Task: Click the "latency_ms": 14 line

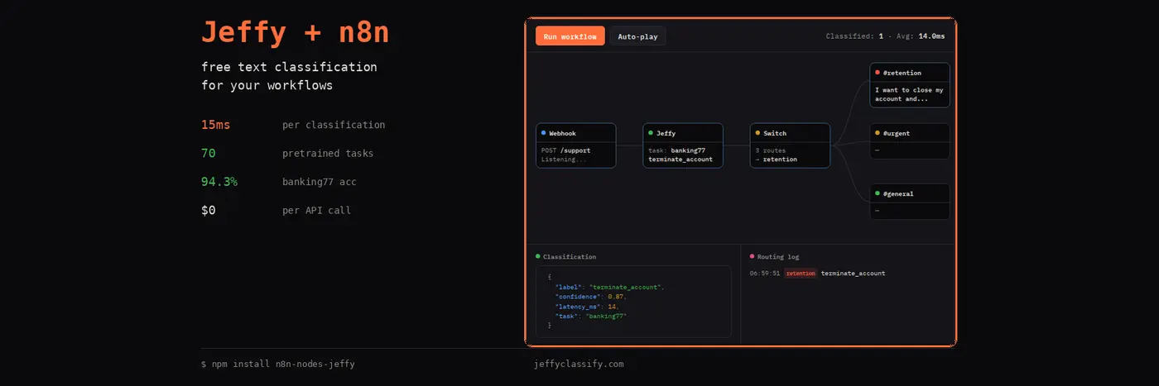Action: tap(587, 307)
